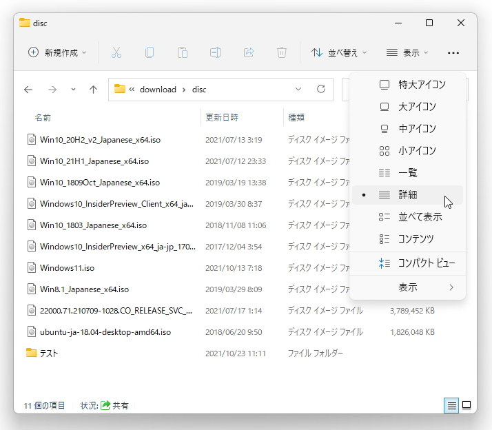Select Win10_1803_Japanese_x64.iso file
Screen dimensions: 492x430
point(93,225)
